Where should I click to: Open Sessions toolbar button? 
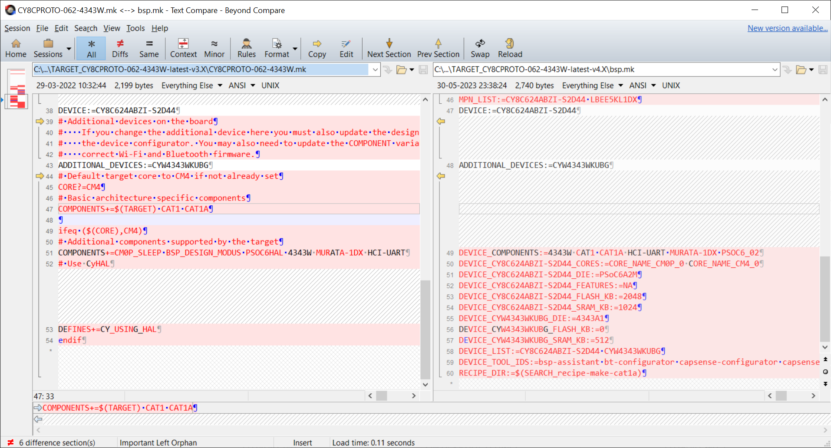(x=48, y=48)
